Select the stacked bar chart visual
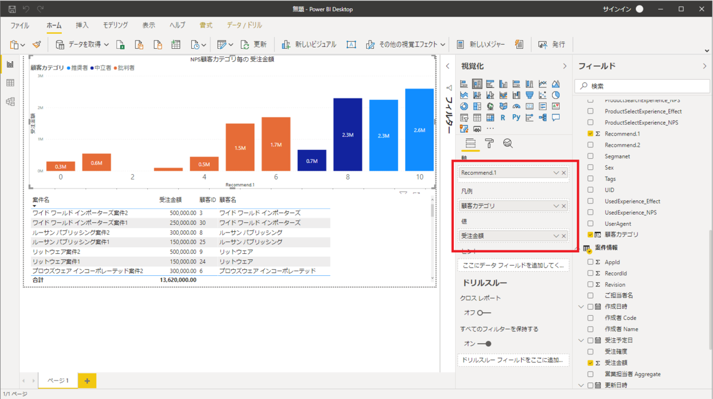This screenshot has width=713, height=399. tap(464, 84)
